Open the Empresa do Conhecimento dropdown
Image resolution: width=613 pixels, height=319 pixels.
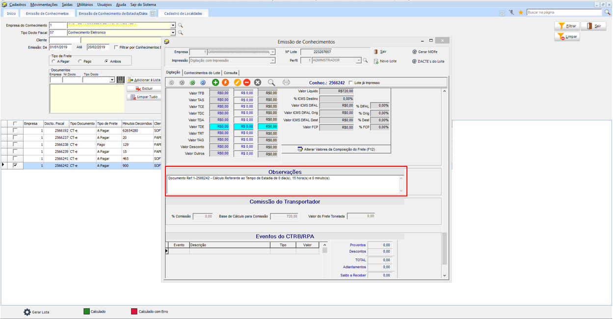[173, 26]
